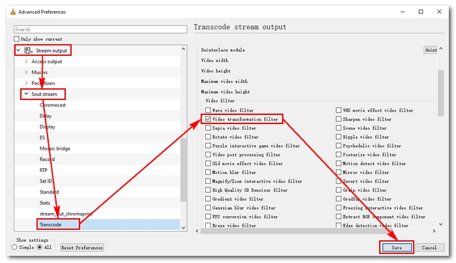Enable Grain video filter
Viewport: 456px width, 263px height.
(x=339, y=190)
